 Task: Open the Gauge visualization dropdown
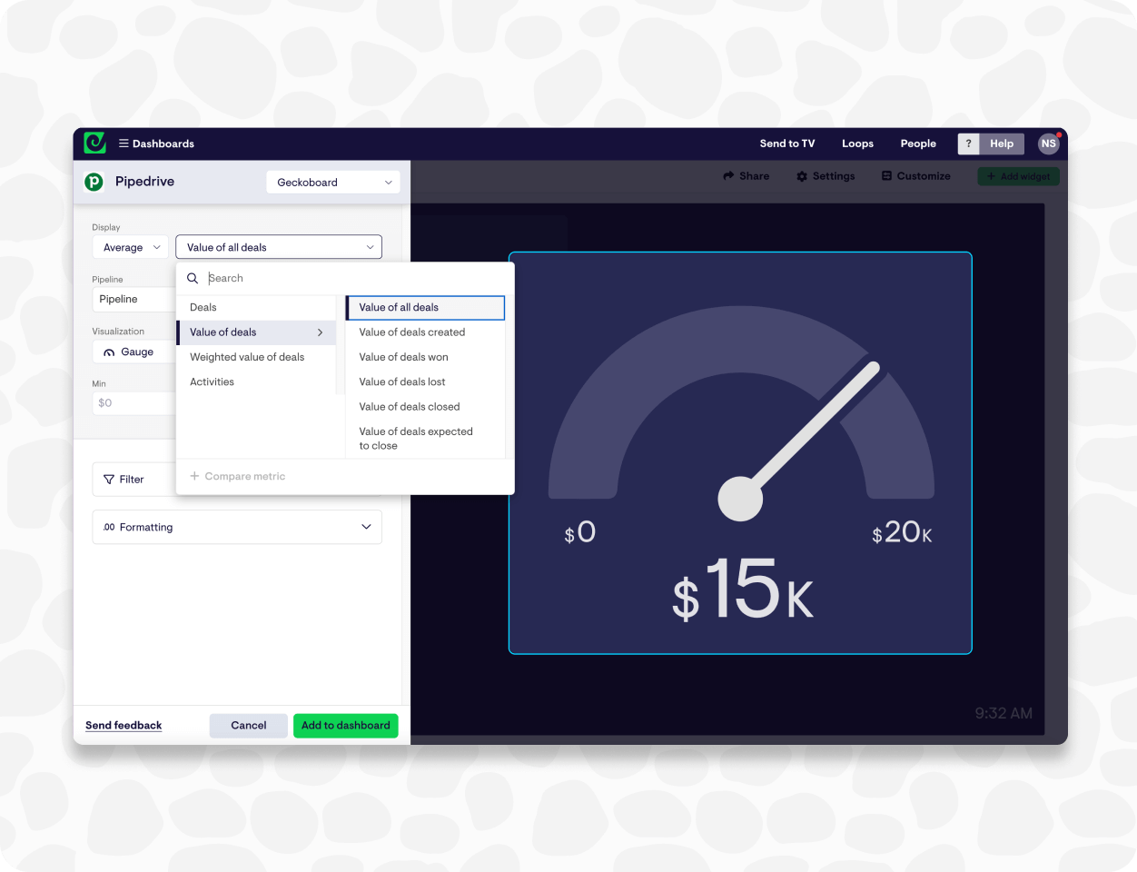133,352
